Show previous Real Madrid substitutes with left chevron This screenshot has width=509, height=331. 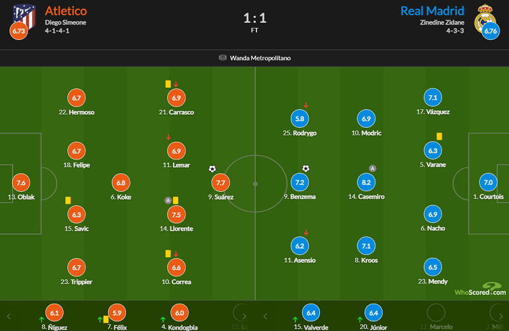(x=265, y=316)
